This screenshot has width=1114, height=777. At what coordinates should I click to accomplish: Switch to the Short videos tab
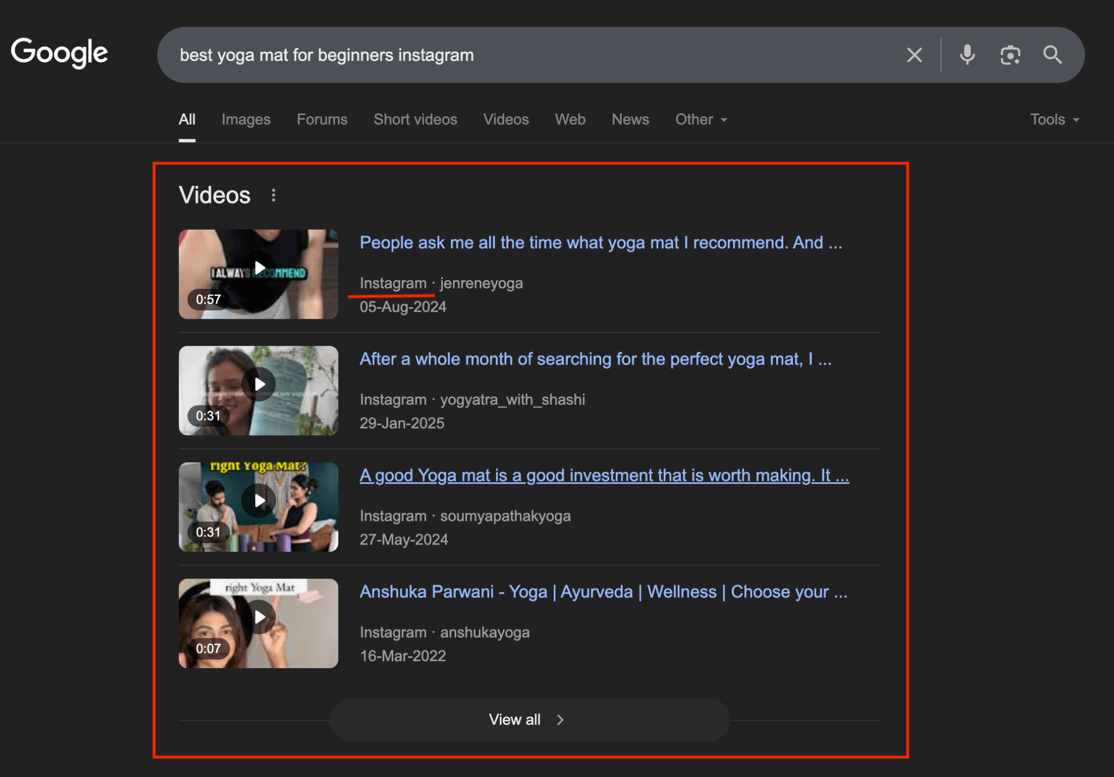[x=415, y=119]
